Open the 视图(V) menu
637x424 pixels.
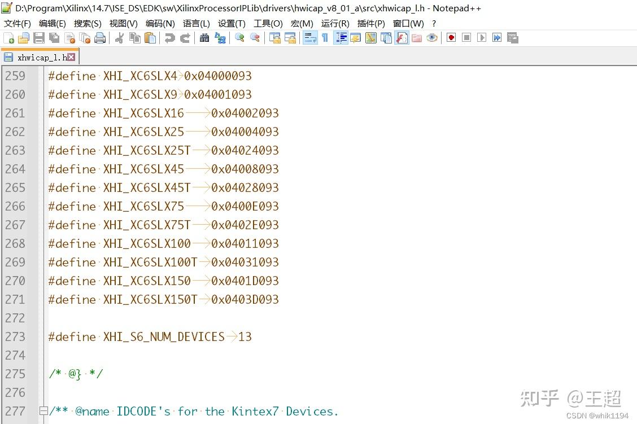tap(124, 24)
